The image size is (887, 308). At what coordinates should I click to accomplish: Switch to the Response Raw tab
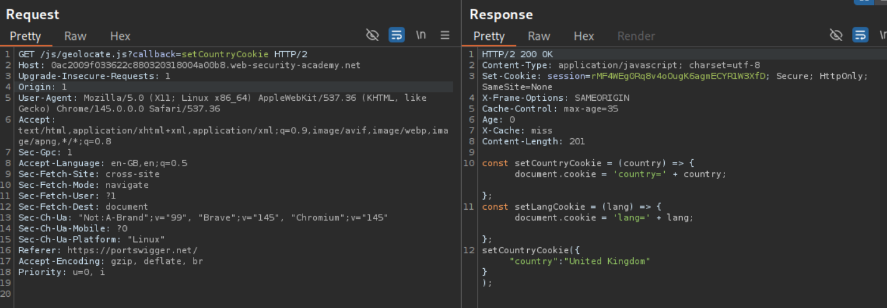pos(539,36)
